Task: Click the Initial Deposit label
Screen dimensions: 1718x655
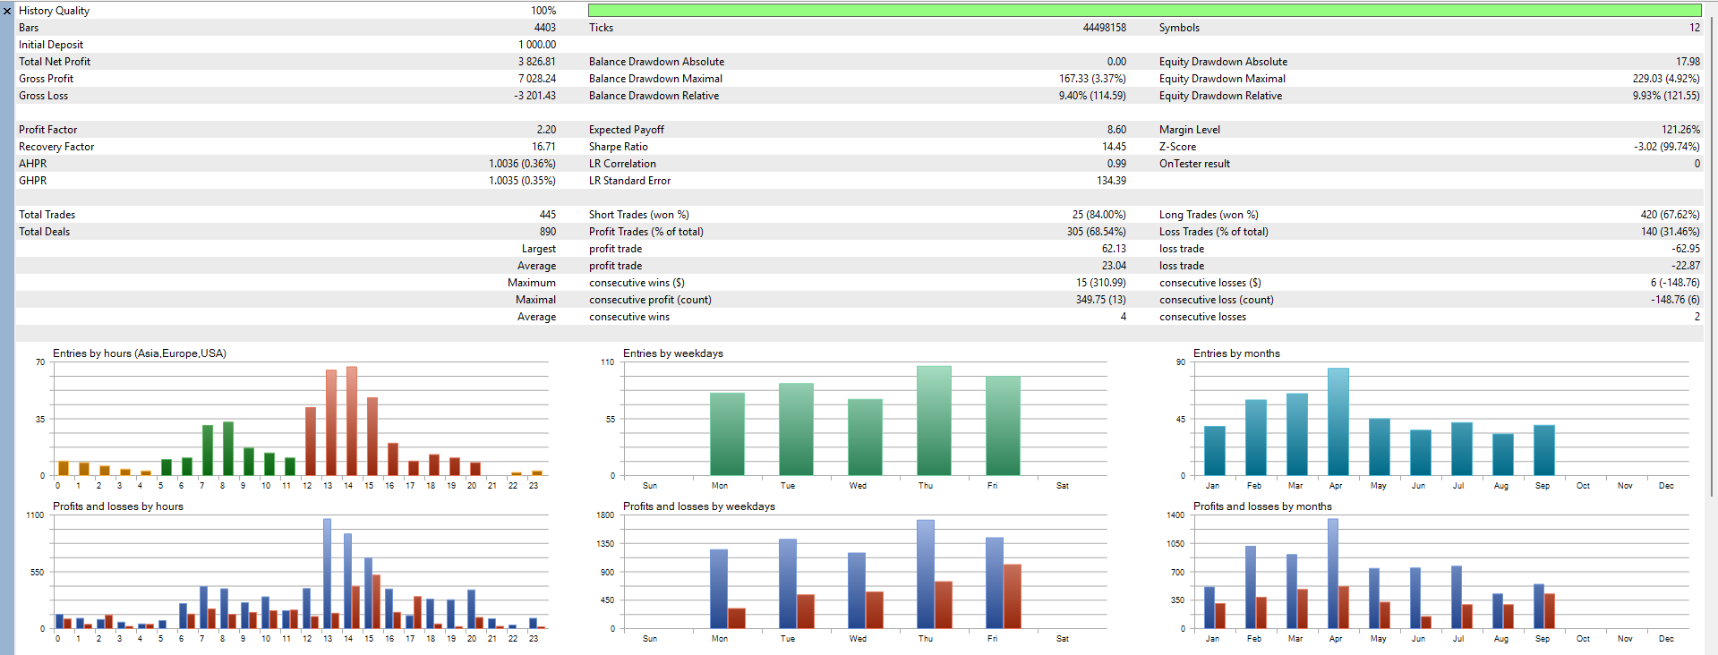Action: (x=51, y=45)
